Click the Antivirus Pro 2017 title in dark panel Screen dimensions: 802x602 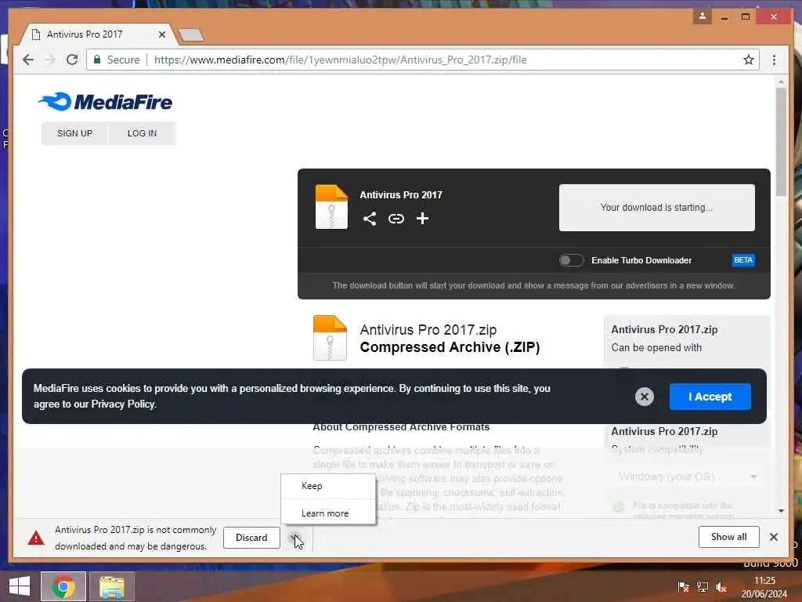pyautogui.click(x=401, y=195)
